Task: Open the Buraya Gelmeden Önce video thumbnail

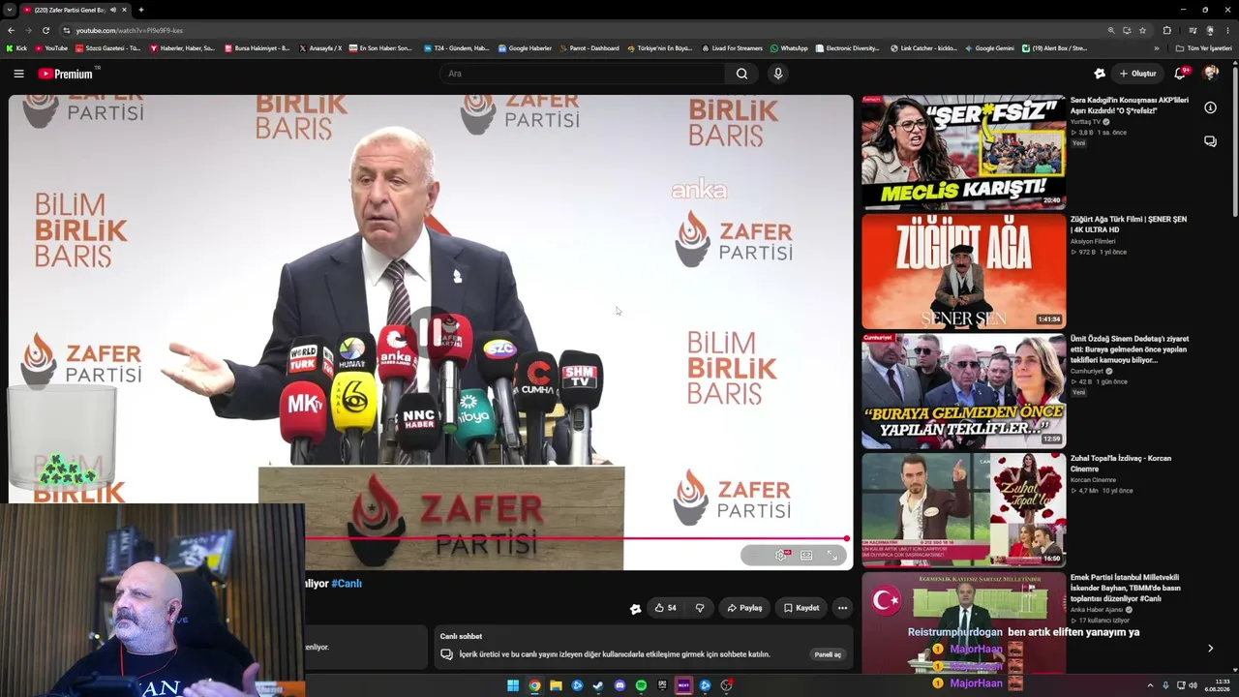Action: coord(963,391)
